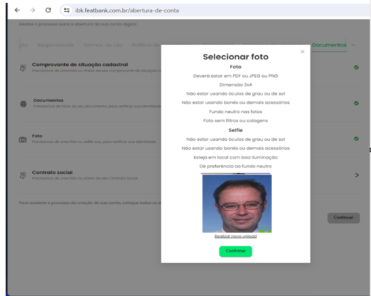Select the Documentos row title
The image size is (371, 296).
(49, 100)
